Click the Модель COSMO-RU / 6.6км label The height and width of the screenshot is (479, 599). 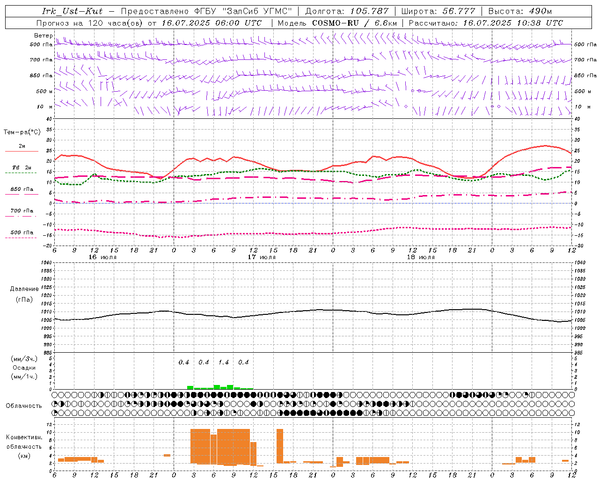[337, 23]
